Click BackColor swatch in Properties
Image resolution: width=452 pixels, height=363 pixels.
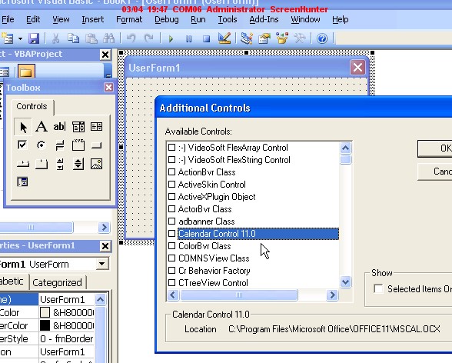[x=45, y=312]
